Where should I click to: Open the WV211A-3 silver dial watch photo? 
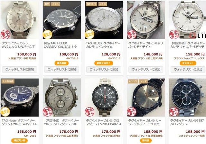(20, 20)
